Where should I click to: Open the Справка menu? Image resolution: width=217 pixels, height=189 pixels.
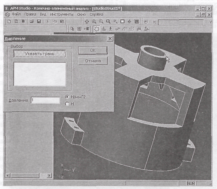pos(96,14)
